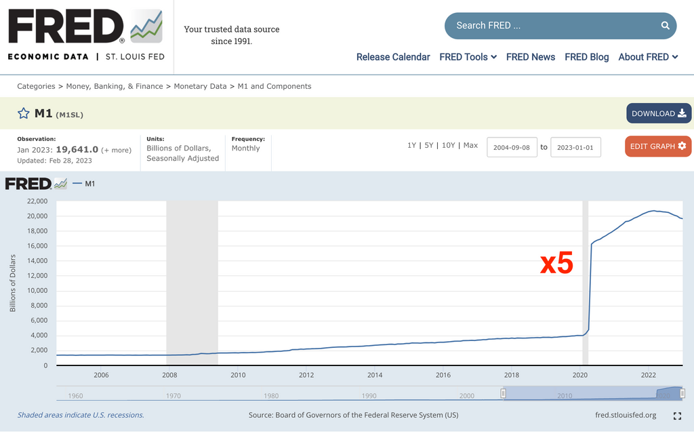Open FRED News from navigation
The width and height of the screenshot is (694, 436).
click(531, 57)
